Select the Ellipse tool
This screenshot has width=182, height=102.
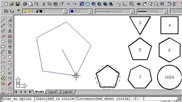pyautogui.click(x=3, y=68)
